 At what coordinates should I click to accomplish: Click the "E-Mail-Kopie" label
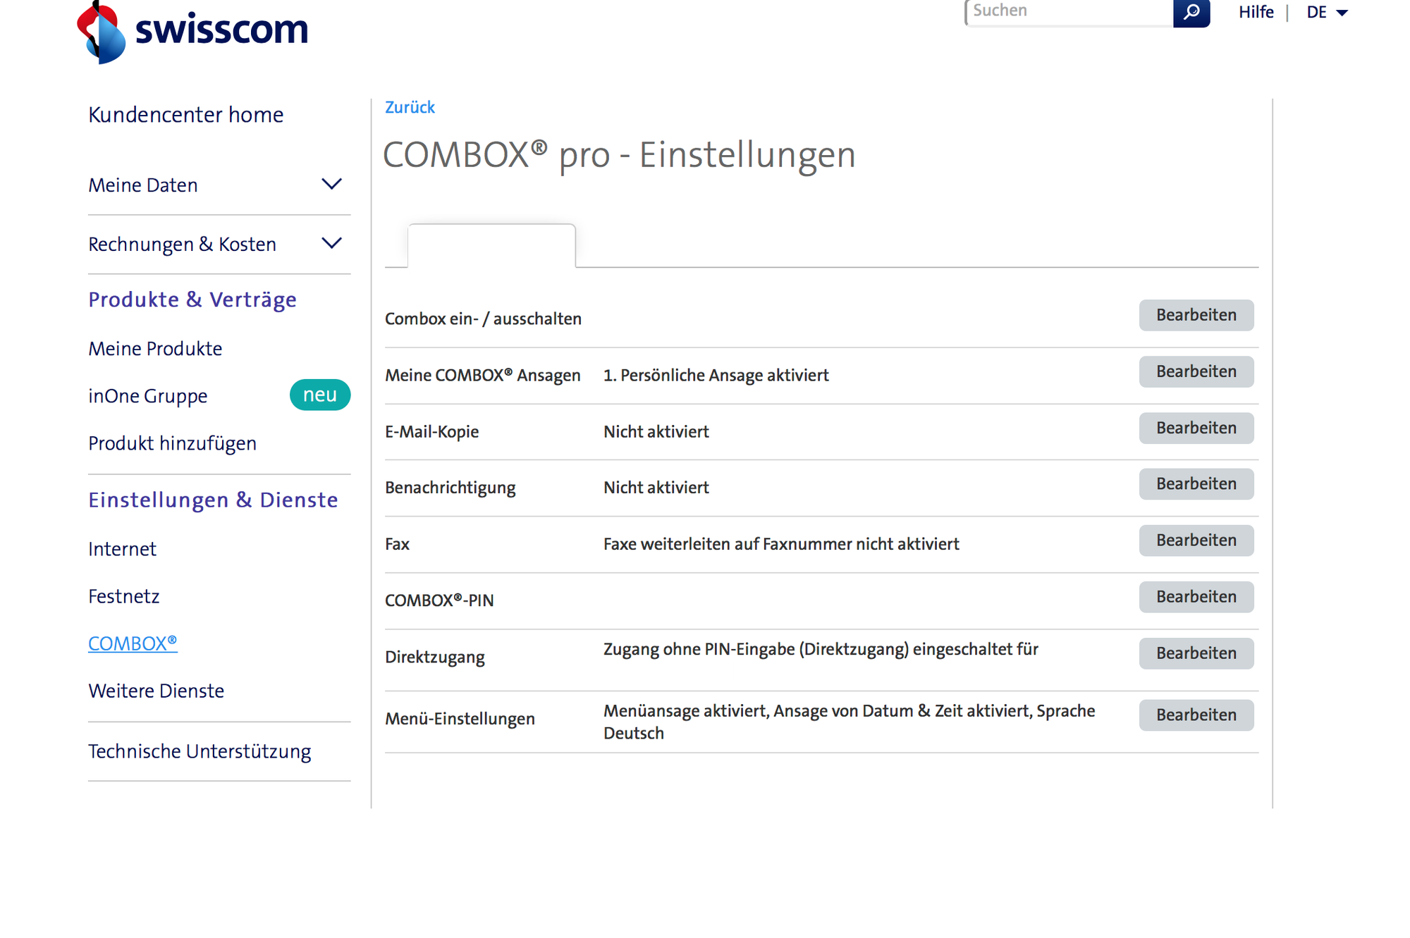pos(431,431)
